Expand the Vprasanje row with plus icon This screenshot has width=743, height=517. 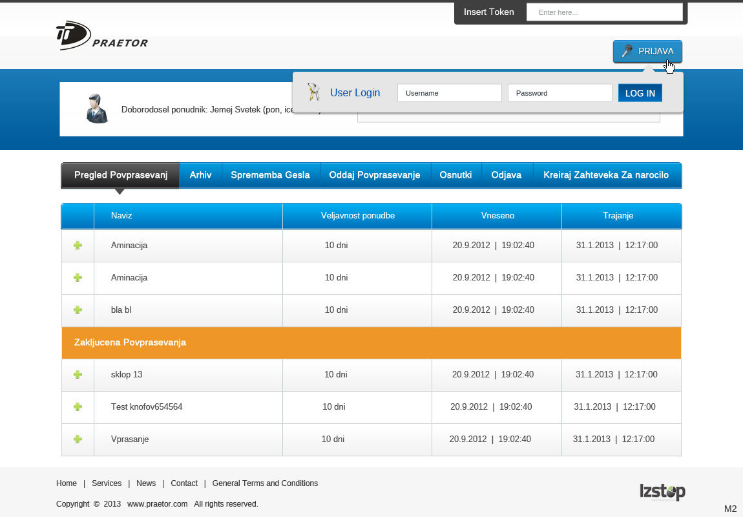point(78,439)
